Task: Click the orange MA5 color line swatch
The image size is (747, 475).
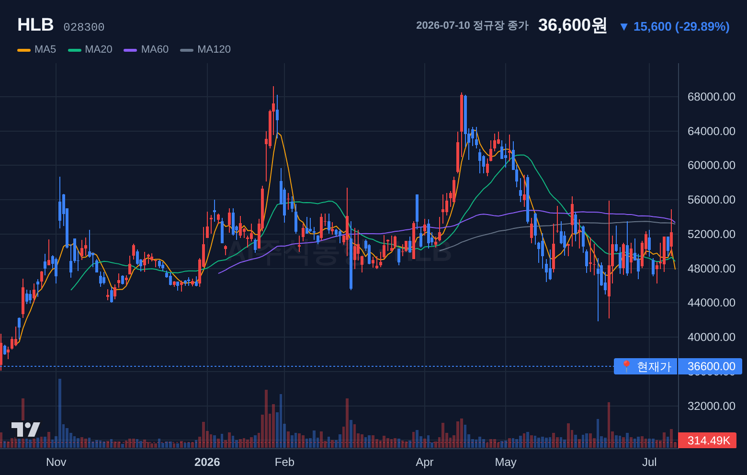Action: pos(24,50)
